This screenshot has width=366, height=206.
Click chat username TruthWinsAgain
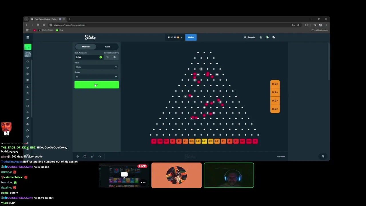pos(11,162)
